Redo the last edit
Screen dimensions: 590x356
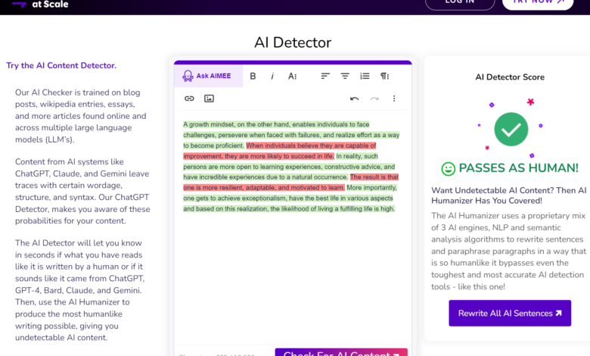374,98
